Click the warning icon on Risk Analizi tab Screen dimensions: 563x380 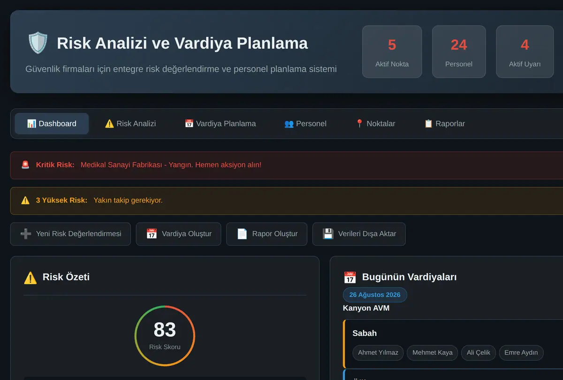click(109, 124)
